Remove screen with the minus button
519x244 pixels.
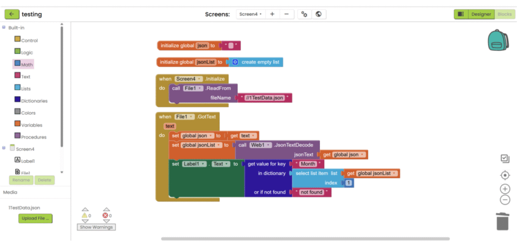point(286,14)
